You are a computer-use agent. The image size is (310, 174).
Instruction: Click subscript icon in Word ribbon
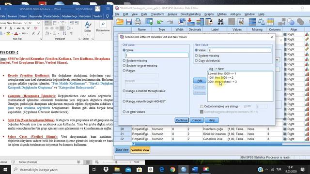[24, 28]
